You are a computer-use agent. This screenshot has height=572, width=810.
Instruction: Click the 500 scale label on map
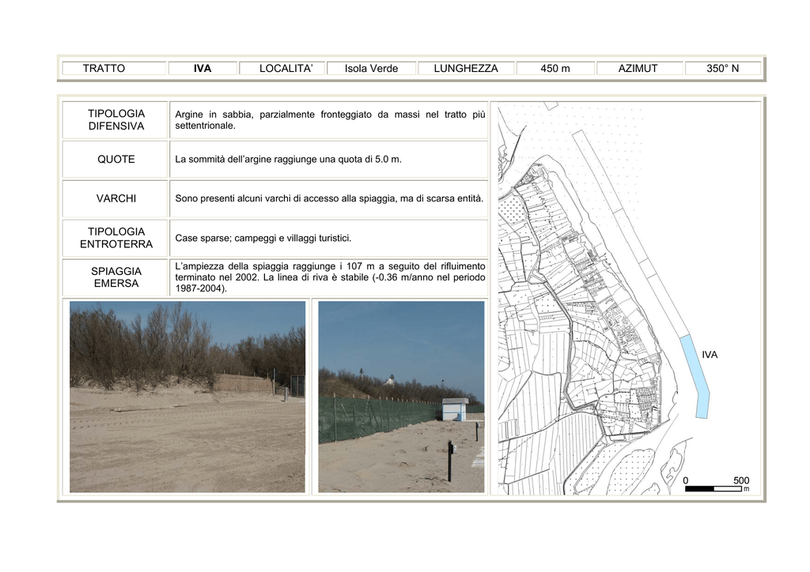[741, 480]
